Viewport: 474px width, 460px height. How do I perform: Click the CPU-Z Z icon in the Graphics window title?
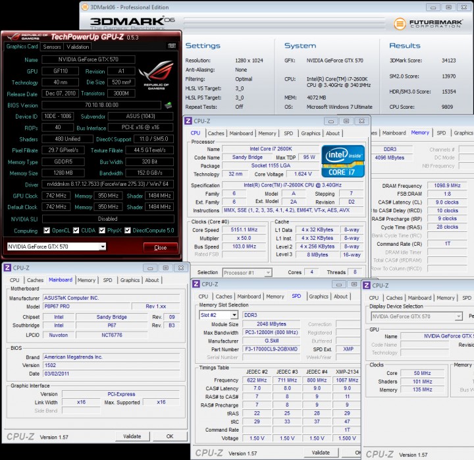[367, 285]
